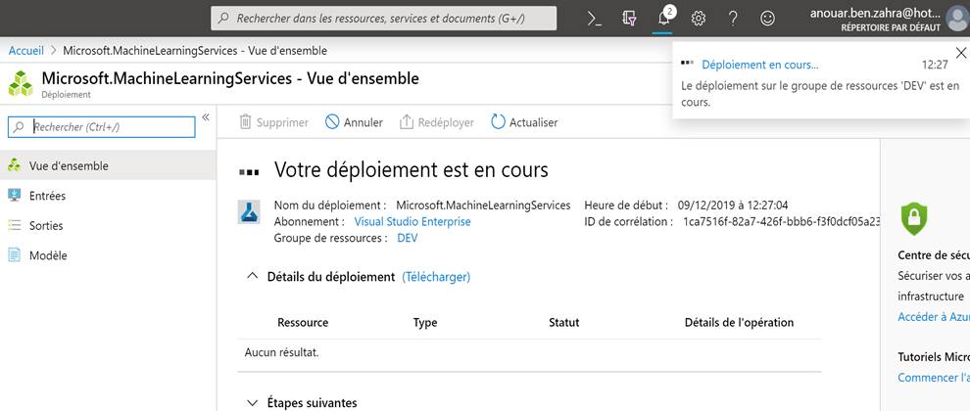Open portal settings gear icon

pos(699,18)
